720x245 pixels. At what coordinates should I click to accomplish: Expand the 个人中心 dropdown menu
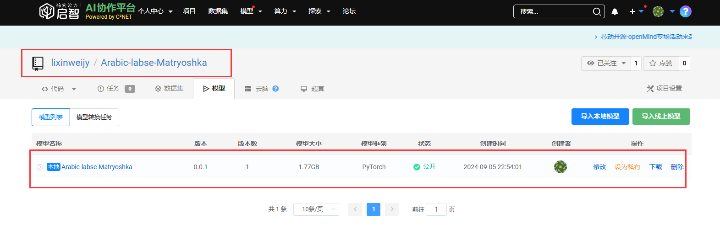tap(155, 11)
